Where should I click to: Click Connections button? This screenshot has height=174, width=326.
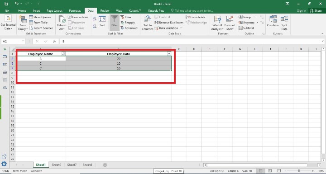point(78,17)
